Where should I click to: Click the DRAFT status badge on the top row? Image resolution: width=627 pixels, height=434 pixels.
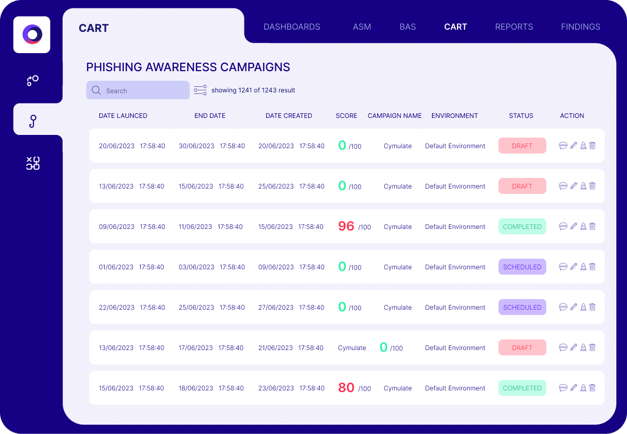click(522, 146)
